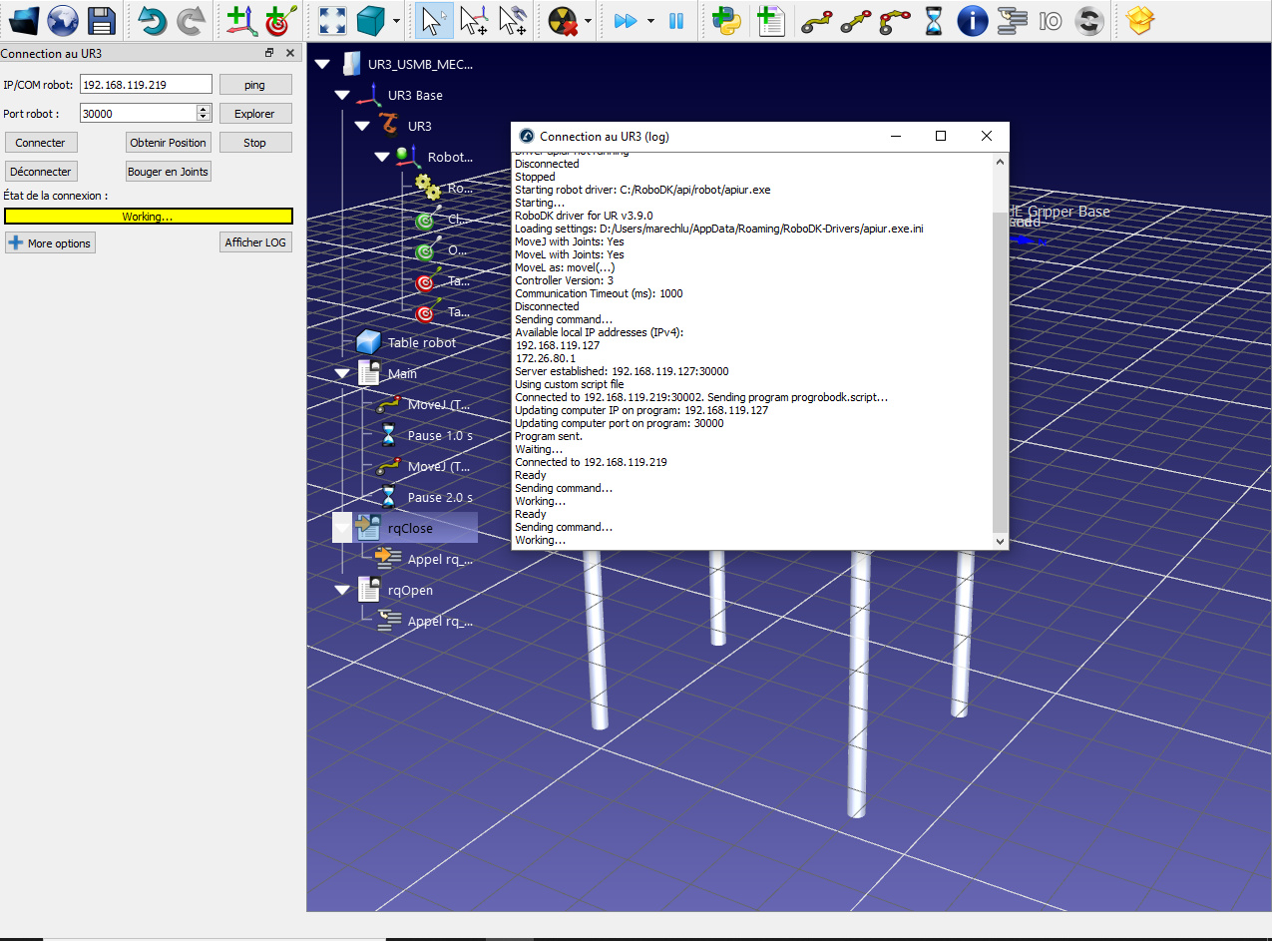Click the Open online library globe icon
Image resolution: width=1272 pixels, height=941 pixels.
(62, 20)
